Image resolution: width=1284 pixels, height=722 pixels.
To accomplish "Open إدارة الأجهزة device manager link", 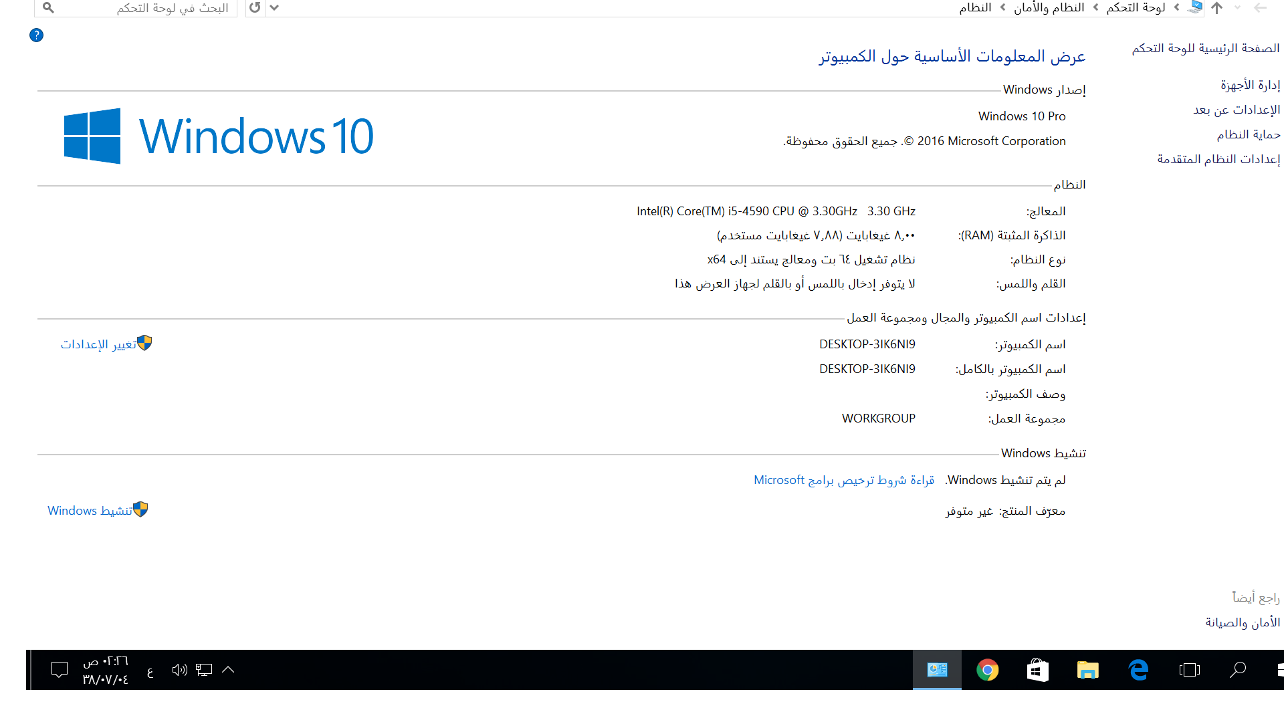I will pos(1251,85).
